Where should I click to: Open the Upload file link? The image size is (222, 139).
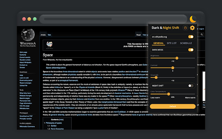[23, 85]
